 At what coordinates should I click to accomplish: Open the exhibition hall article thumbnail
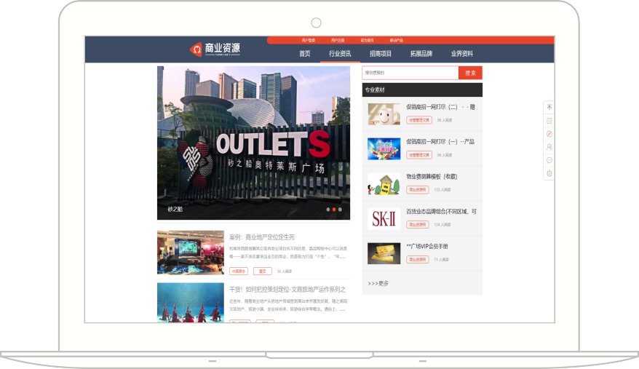190,253
